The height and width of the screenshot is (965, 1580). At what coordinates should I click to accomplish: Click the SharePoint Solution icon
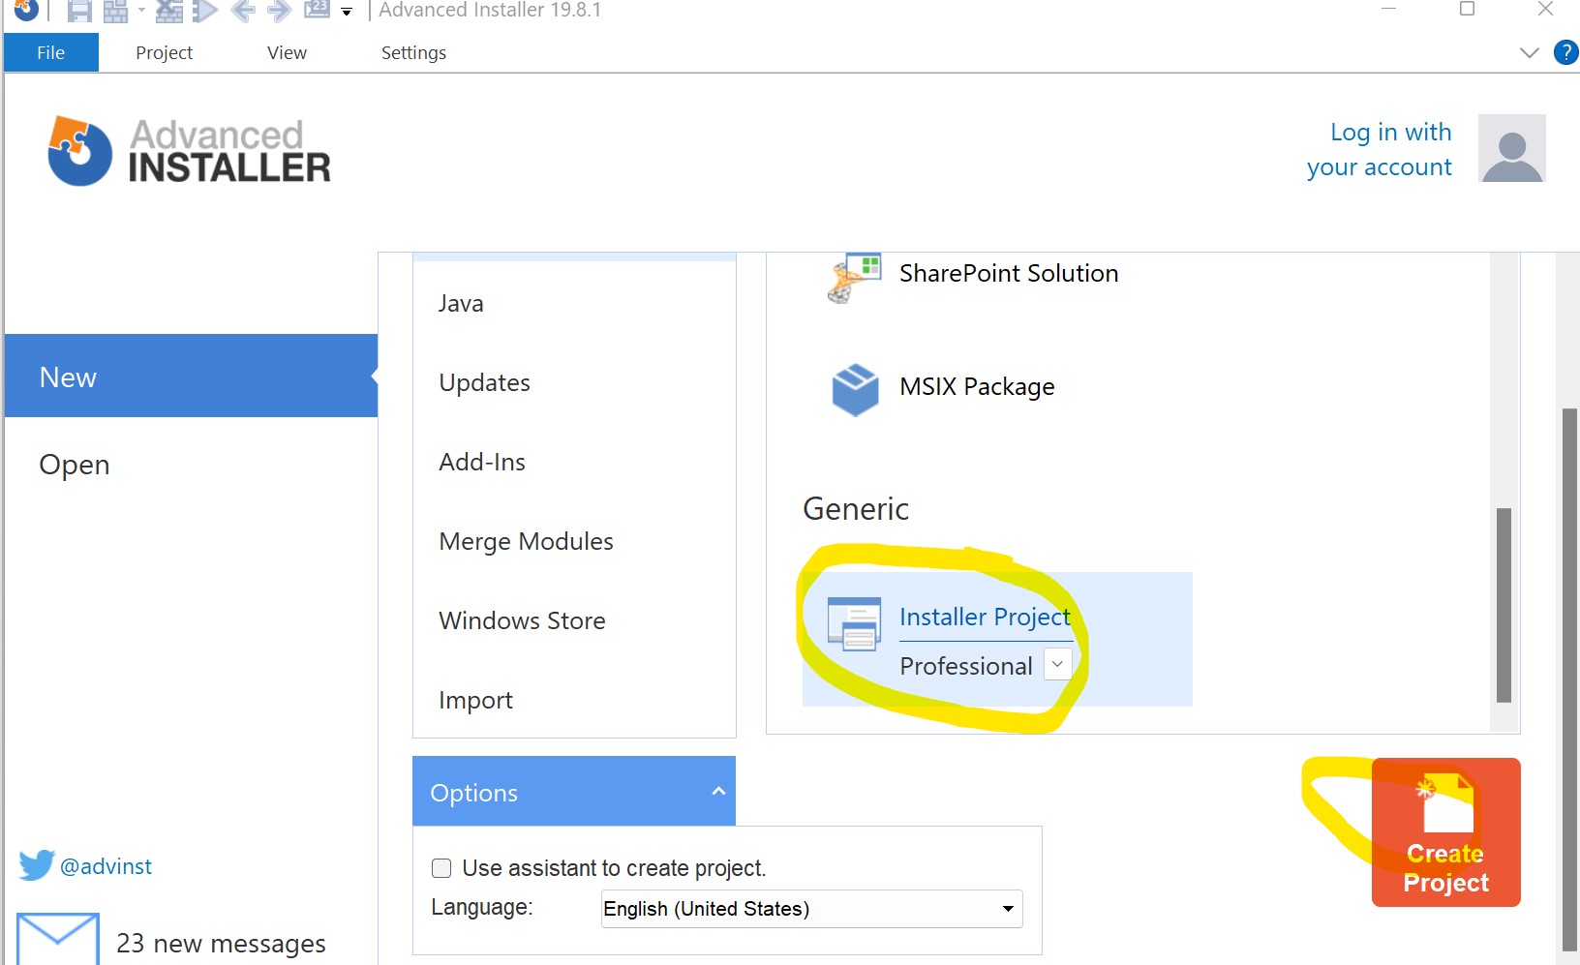[855, 278]
